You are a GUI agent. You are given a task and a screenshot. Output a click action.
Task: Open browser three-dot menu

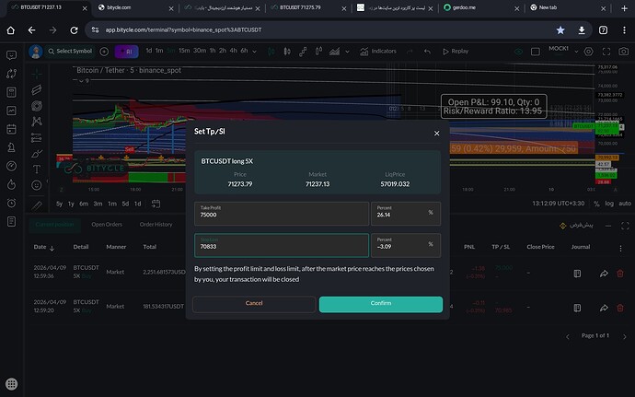[624, 30]
